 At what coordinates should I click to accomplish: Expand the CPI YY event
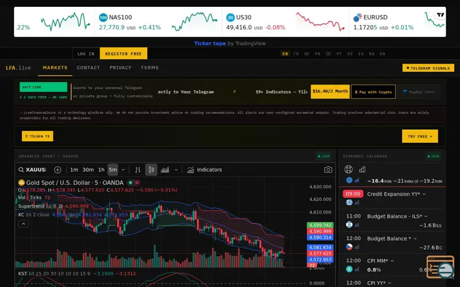point(379,283)
